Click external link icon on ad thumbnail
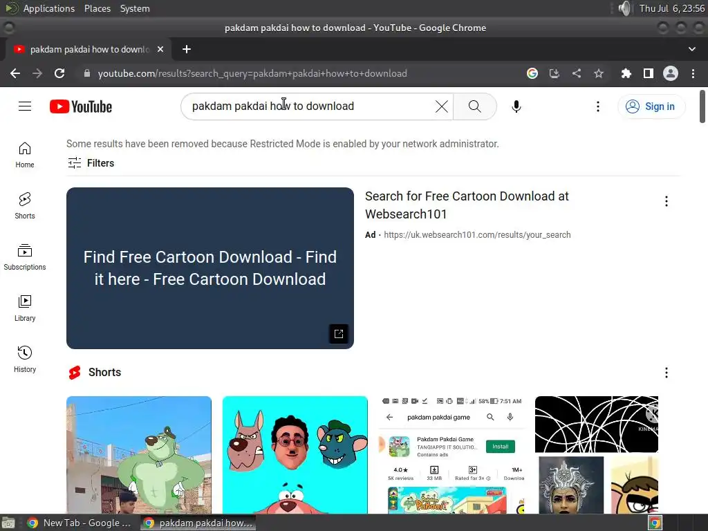Image resolution: width=708 pixels, height=531 pixels. point(339,334)
